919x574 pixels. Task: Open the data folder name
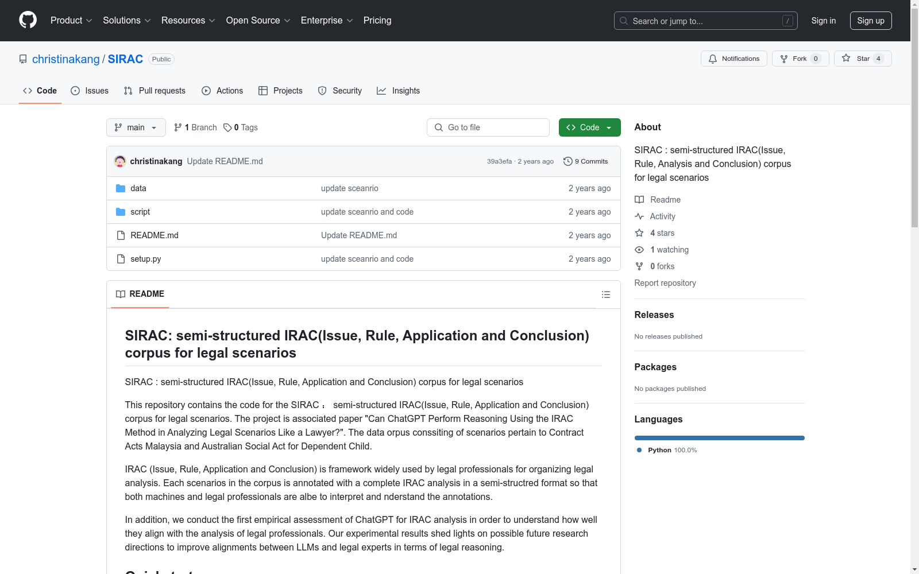[138, 188]
